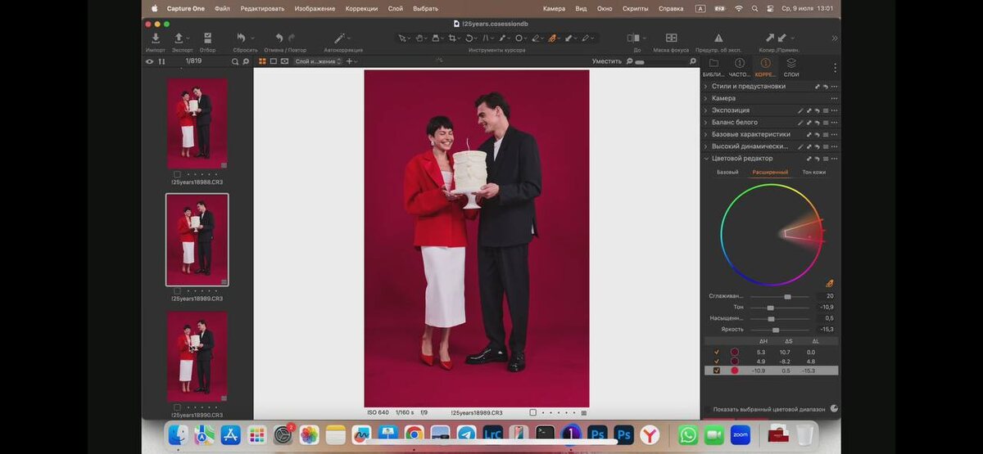Select the orange color picker cursor tool
The height and width of the screenshot is (454, 983).
click(x=552, y=38)
